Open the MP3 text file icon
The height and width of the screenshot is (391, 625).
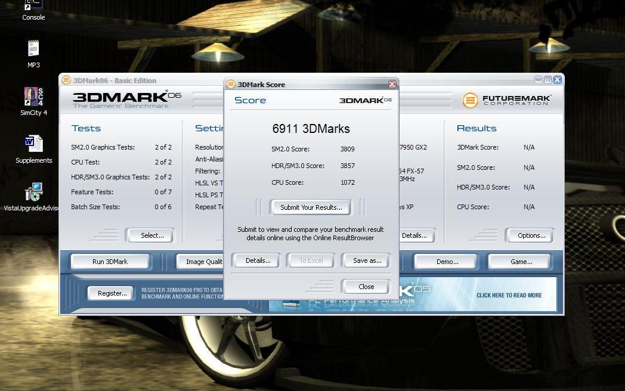coord(33,54)
